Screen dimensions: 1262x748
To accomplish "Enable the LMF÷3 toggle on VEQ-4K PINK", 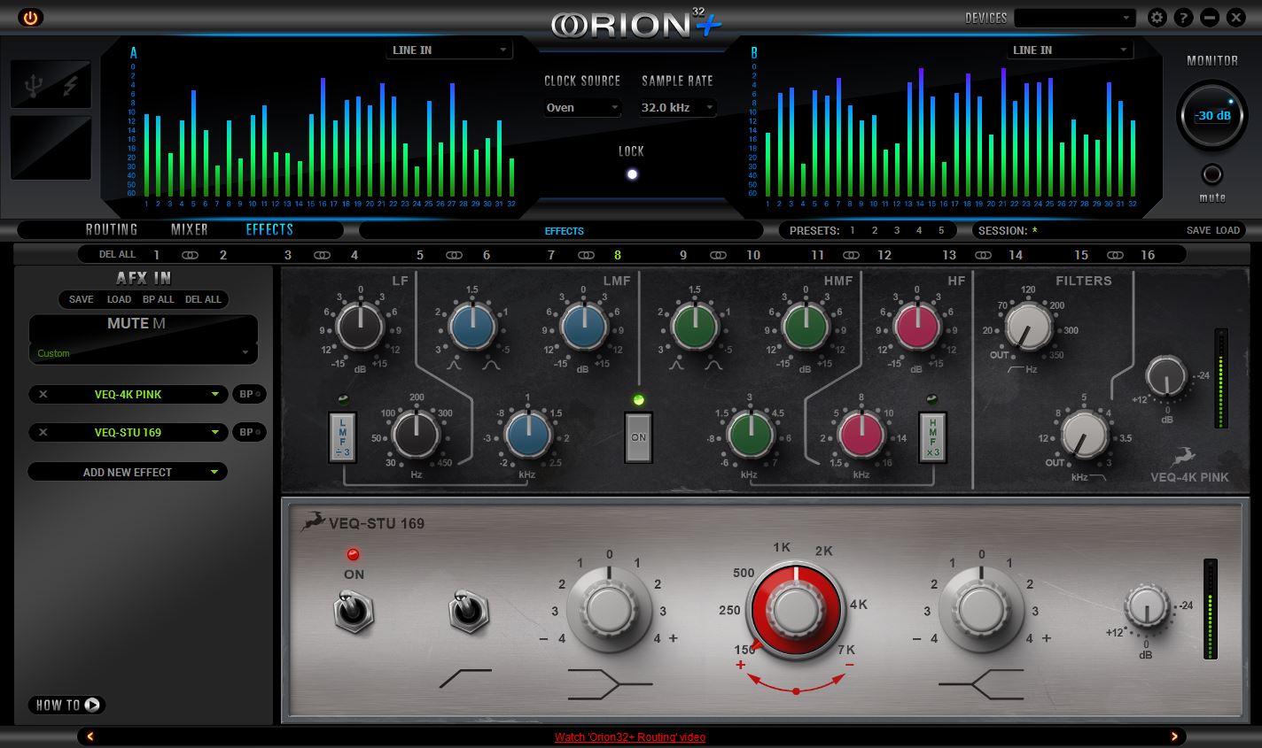I will [x=344, y=436].
